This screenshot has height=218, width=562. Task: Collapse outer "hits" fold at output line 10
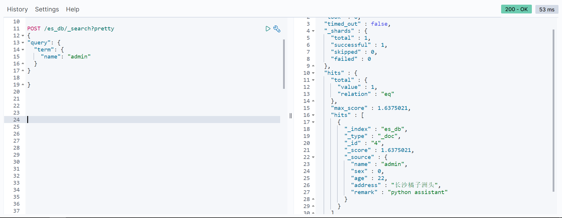coord(313,73)
